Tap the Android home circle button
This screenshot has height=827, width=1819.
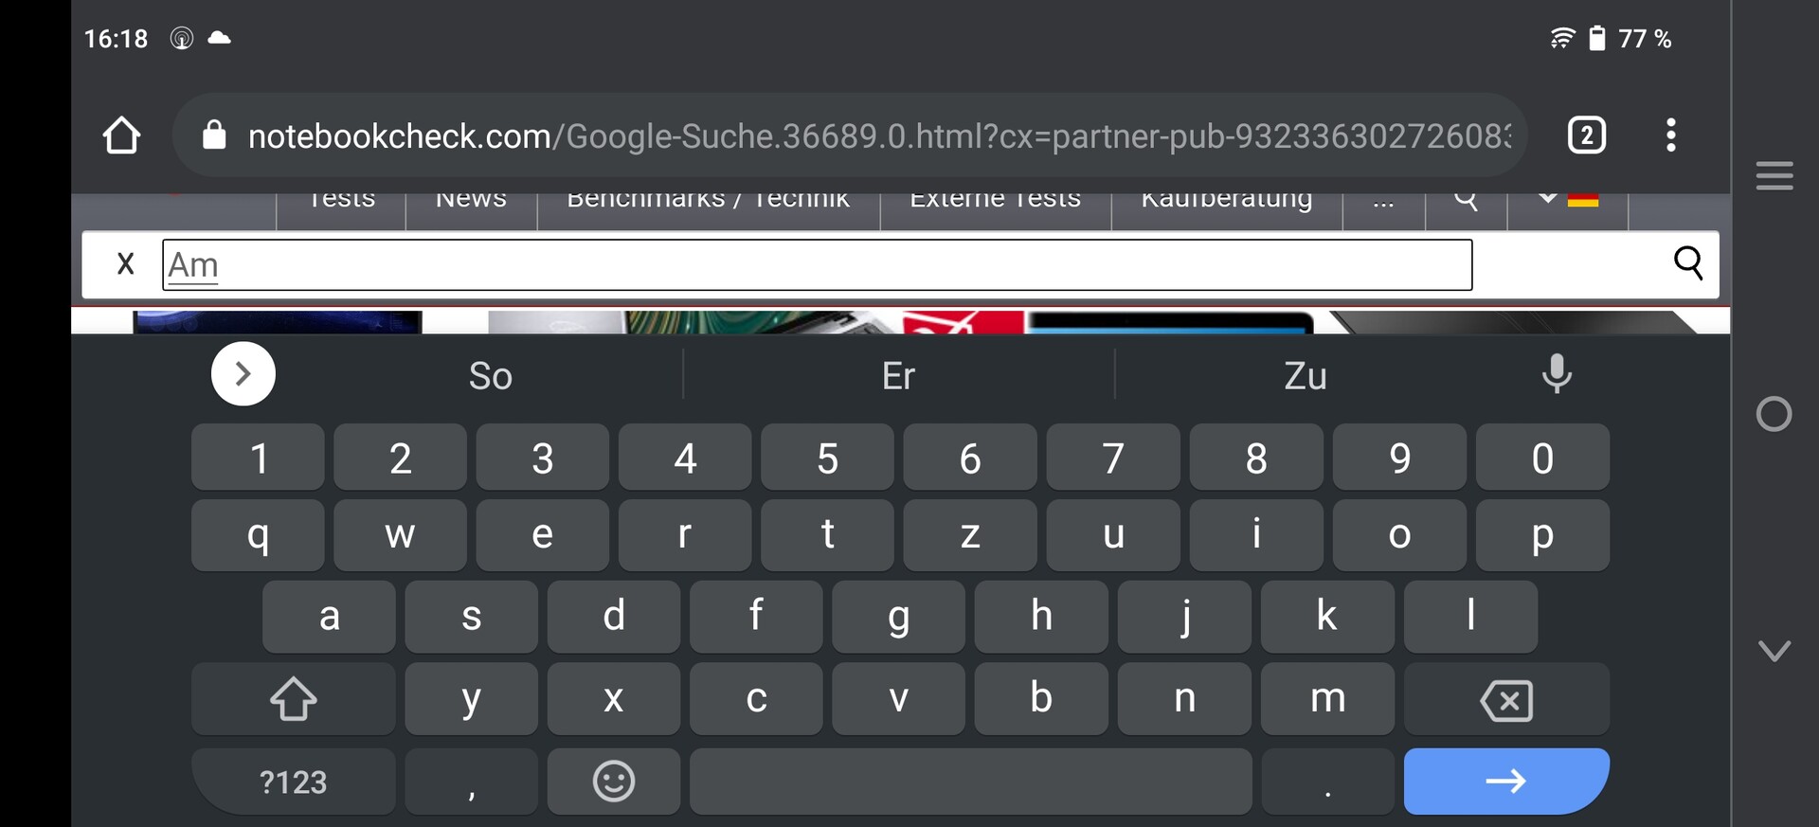(1774, 414)
